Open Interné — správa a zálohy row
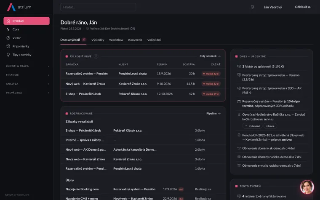Image resolution: width=320 pixels, height=200 pixels. 143,140
